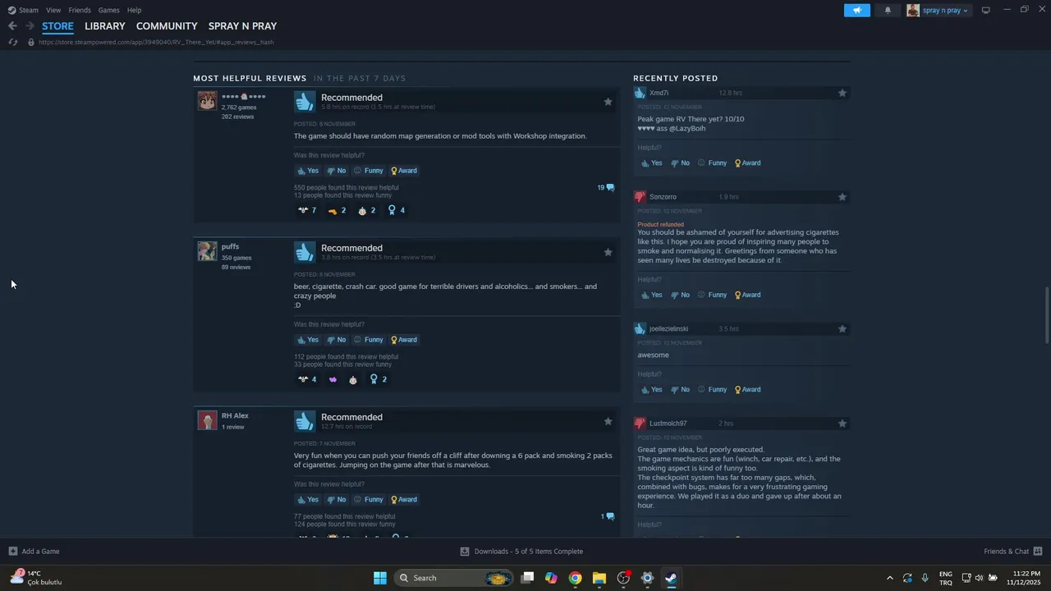Viewport: 1051px width, 591px height.
Task: Mark puffs' review as Funny
Action: tap(368, 340)
